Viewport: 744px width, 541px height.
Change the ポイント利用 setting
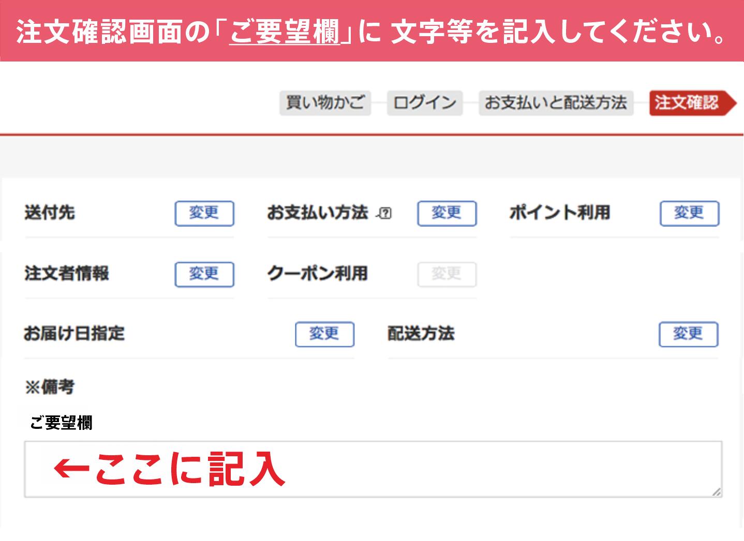(x=689, y=213)
